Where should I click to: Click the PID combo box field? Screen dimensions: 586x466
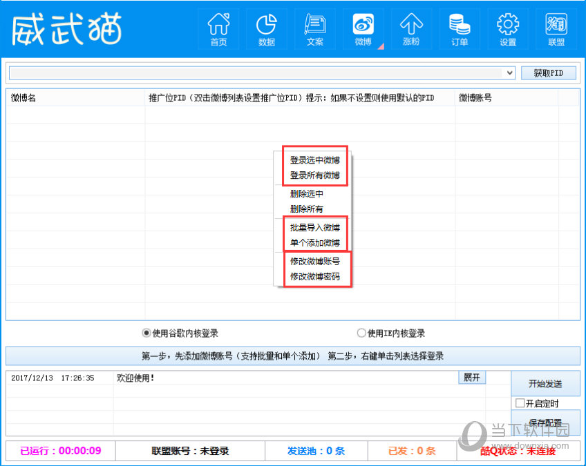point(262,72)
